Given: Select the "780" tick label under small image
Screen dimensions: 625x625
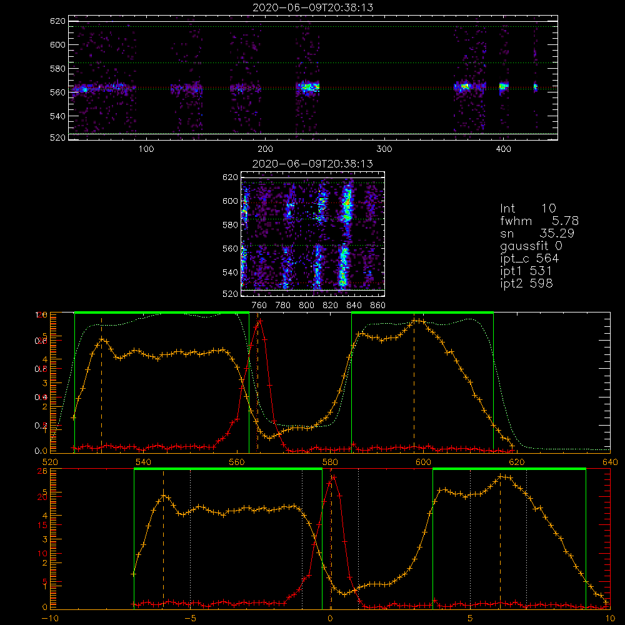Looking at the screenshot, I should coord(283,306).
